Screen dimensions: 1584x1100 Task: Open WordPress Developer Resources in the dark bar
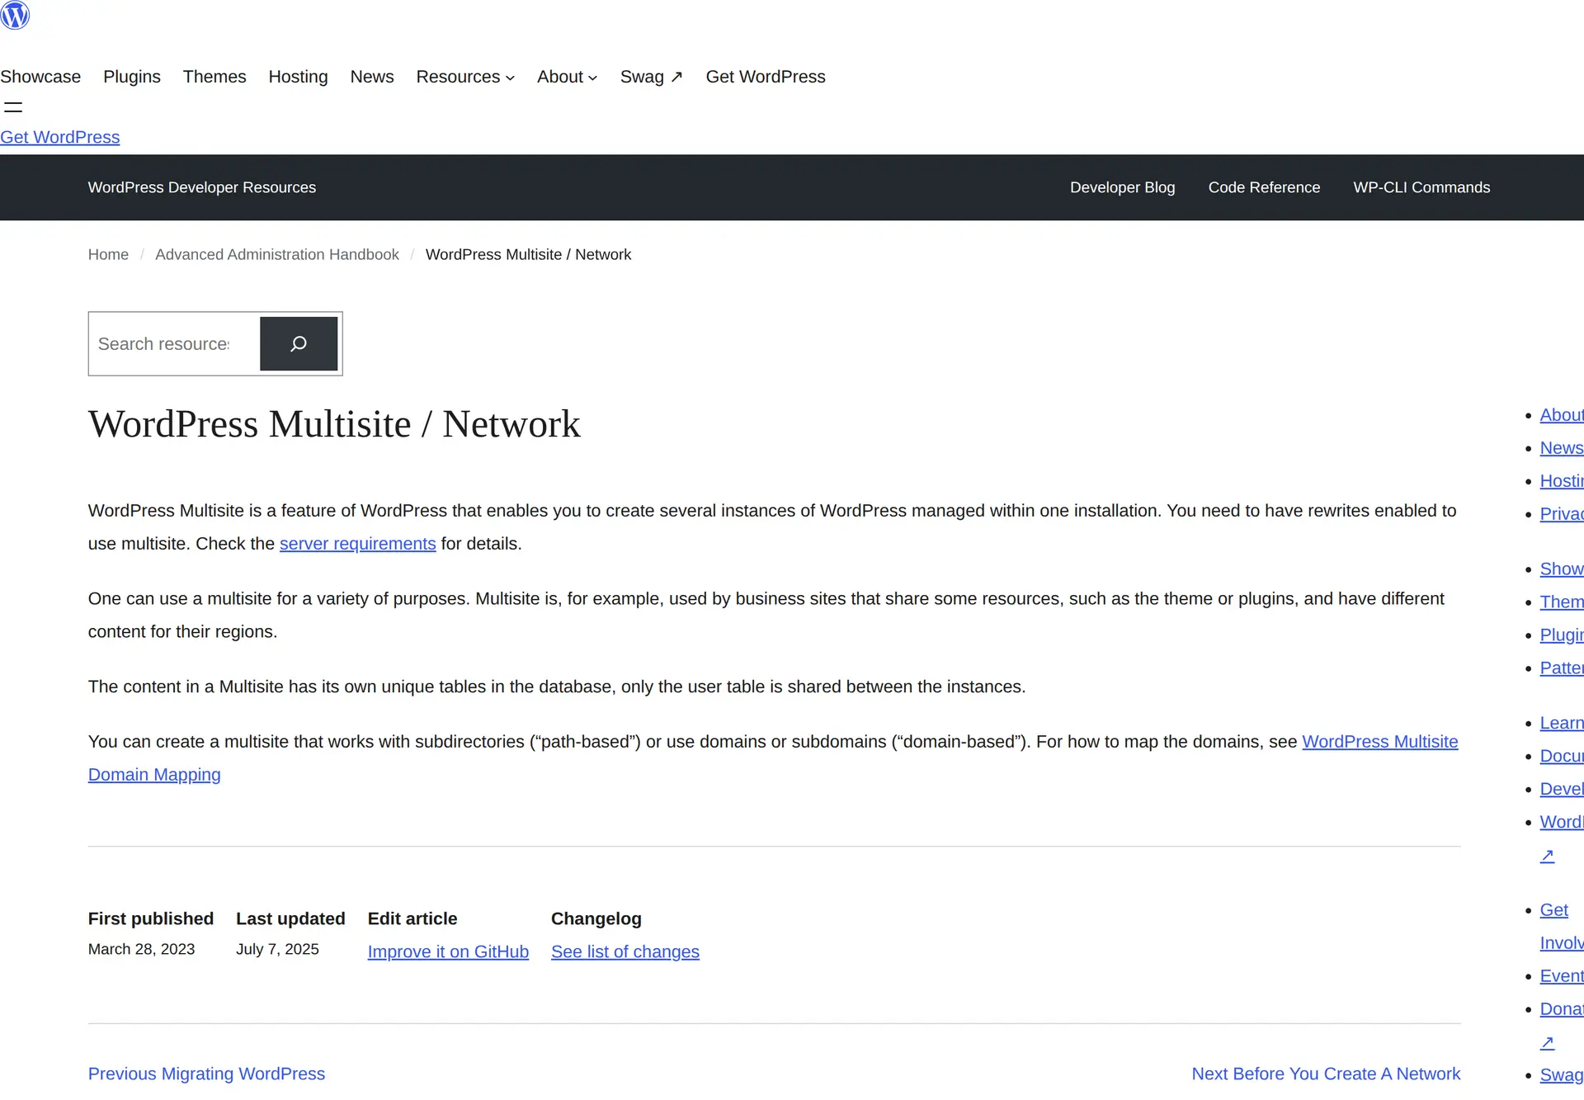pyautogui.click(x=202, y=187)
